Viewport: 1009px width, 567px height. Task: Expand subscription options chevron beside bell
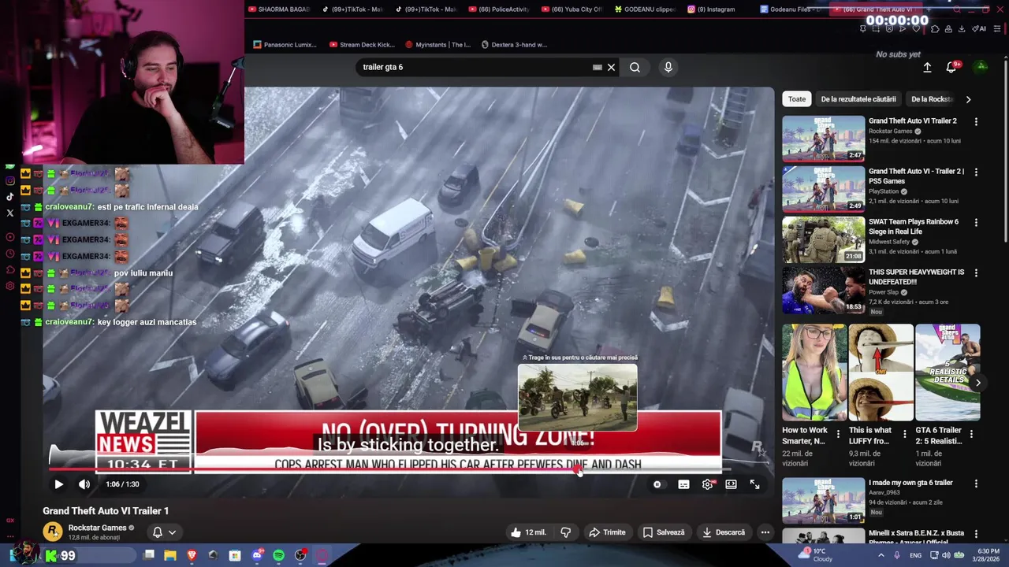tap(172, 532)
